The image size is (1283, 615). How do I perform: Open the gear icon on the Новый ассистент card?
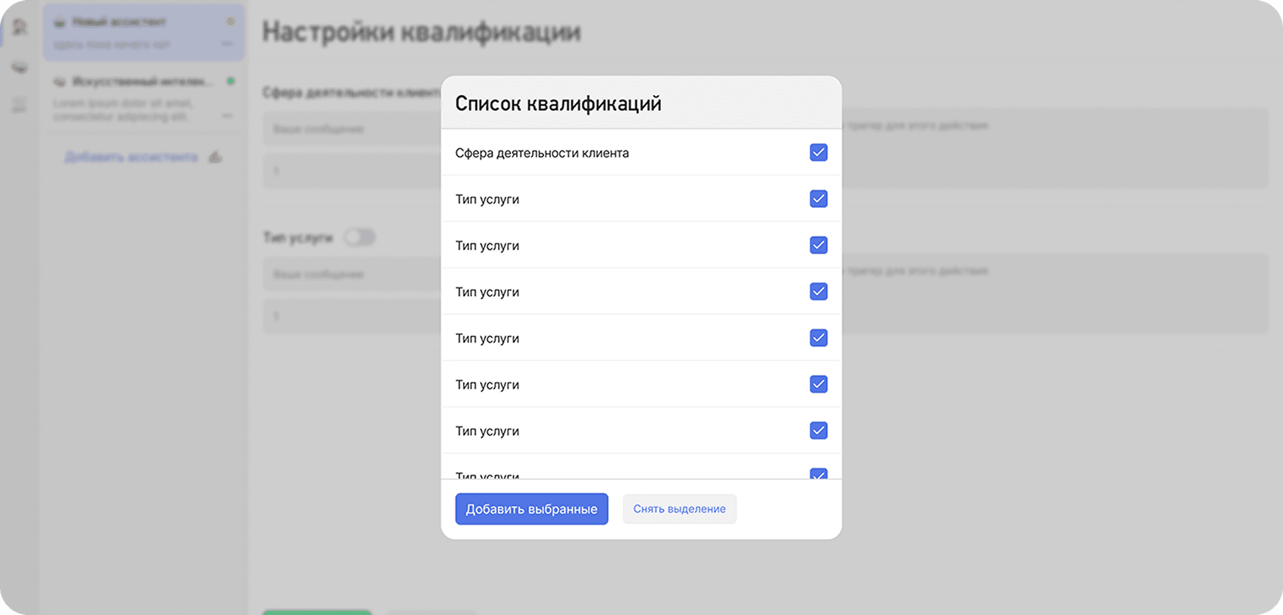[x=231, y=21]
